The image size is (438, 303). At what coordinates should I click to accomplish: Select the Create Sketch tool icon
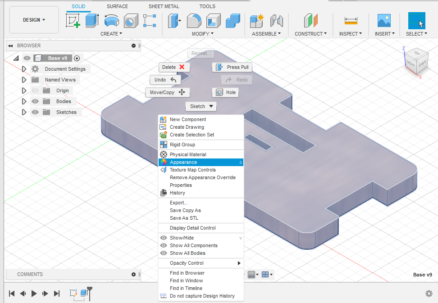(73, 21)
